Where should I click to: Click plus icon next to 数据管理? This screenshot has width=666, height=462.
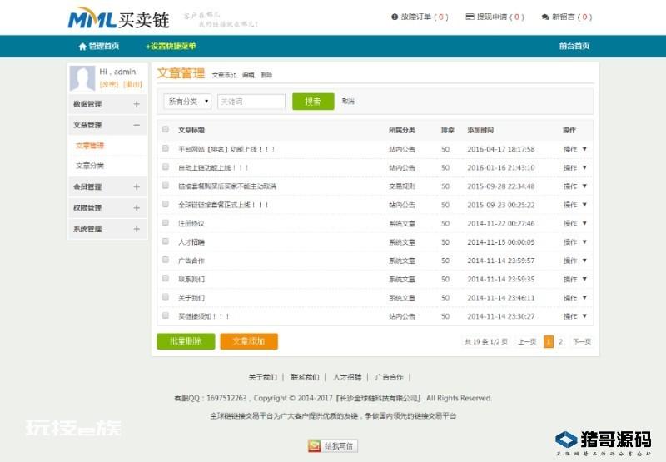tap(137, 104)
